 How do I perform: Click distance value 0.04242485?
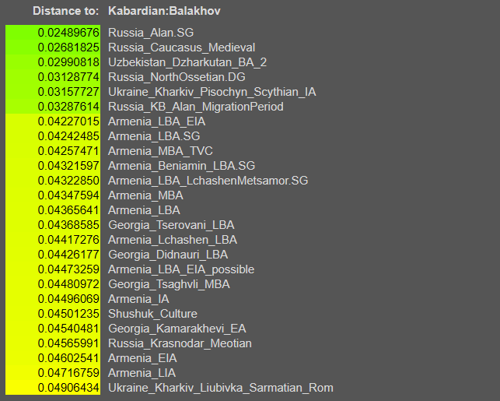point(68,136)
